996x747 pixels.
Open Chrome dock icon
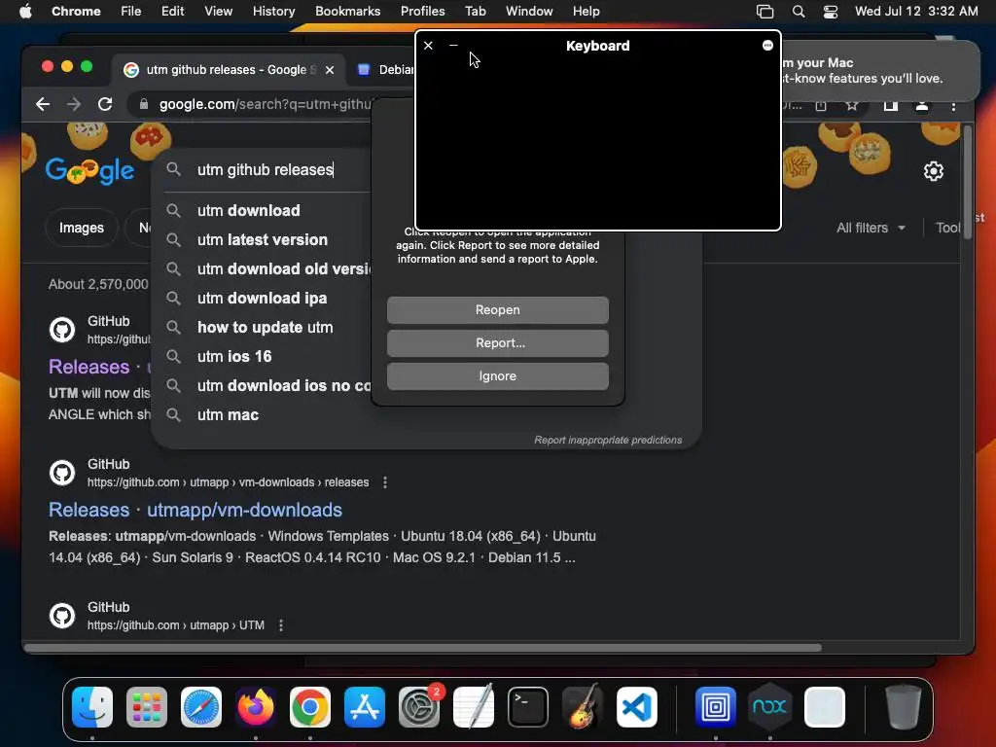click(310, 706)
